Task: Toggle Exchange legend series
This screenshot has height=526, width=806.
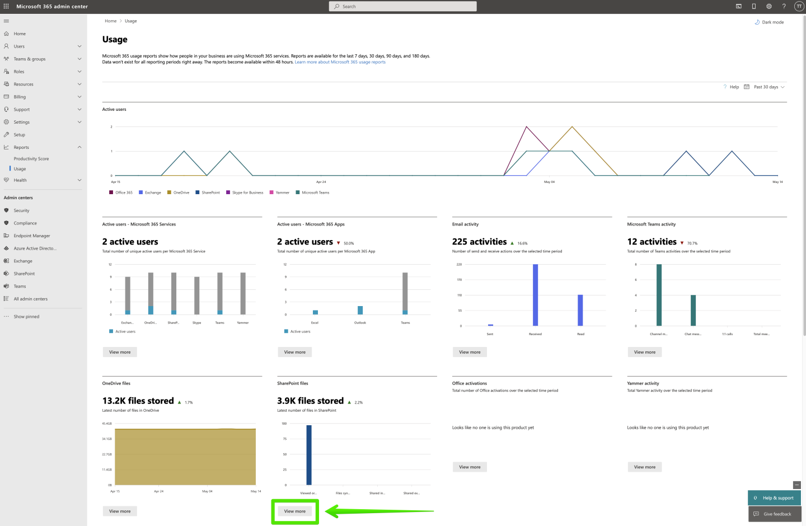Action: coord(150,192)
